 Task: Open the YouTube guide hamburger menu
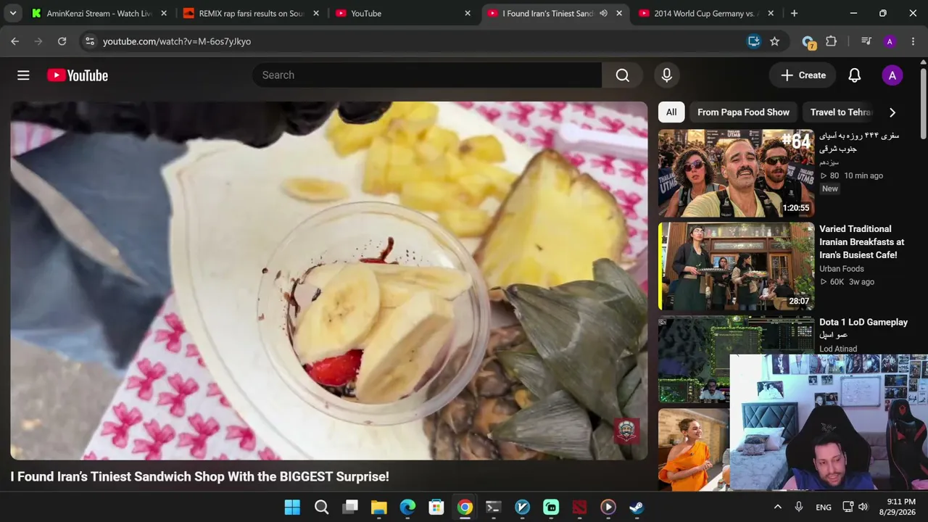tap(23, 75)
